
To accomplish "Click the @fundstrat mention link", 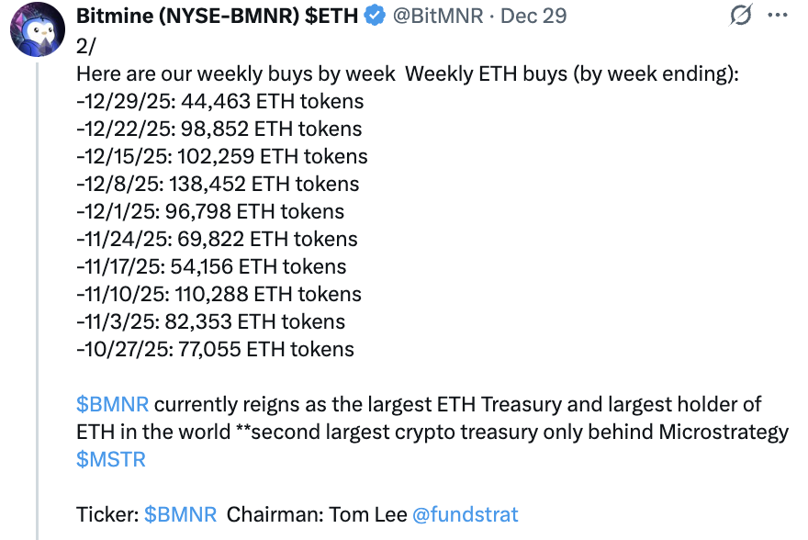I will pyautogui.click(x=466, y=514).
